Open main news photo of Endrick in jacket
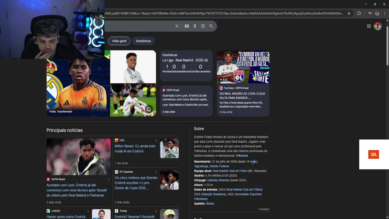389x219 pixels. [x=78, y=157]
